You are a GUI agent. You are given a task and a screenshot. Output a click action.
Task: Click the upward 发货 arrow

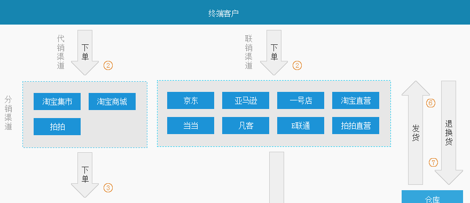(x=416, y=132)
